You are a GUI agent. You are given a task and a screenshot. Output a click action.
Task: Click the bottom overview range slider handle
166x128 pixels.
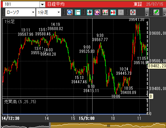click(109, 126)
